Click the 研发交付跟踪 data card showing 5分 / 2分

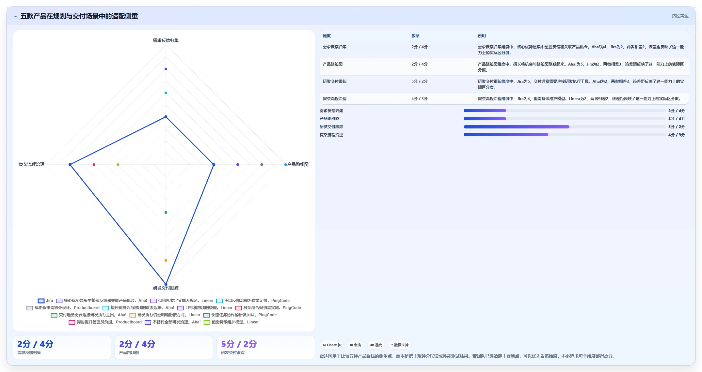(x=266, y=347)
